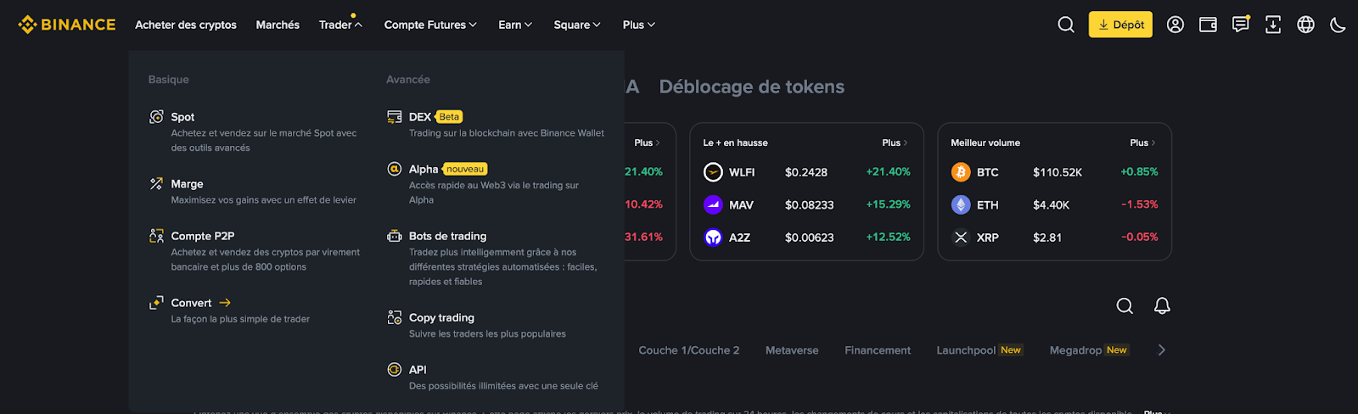This screenshot has height=414, width=1358.
Task: Click the XRP coin icon
Action: tap(961, 238)
